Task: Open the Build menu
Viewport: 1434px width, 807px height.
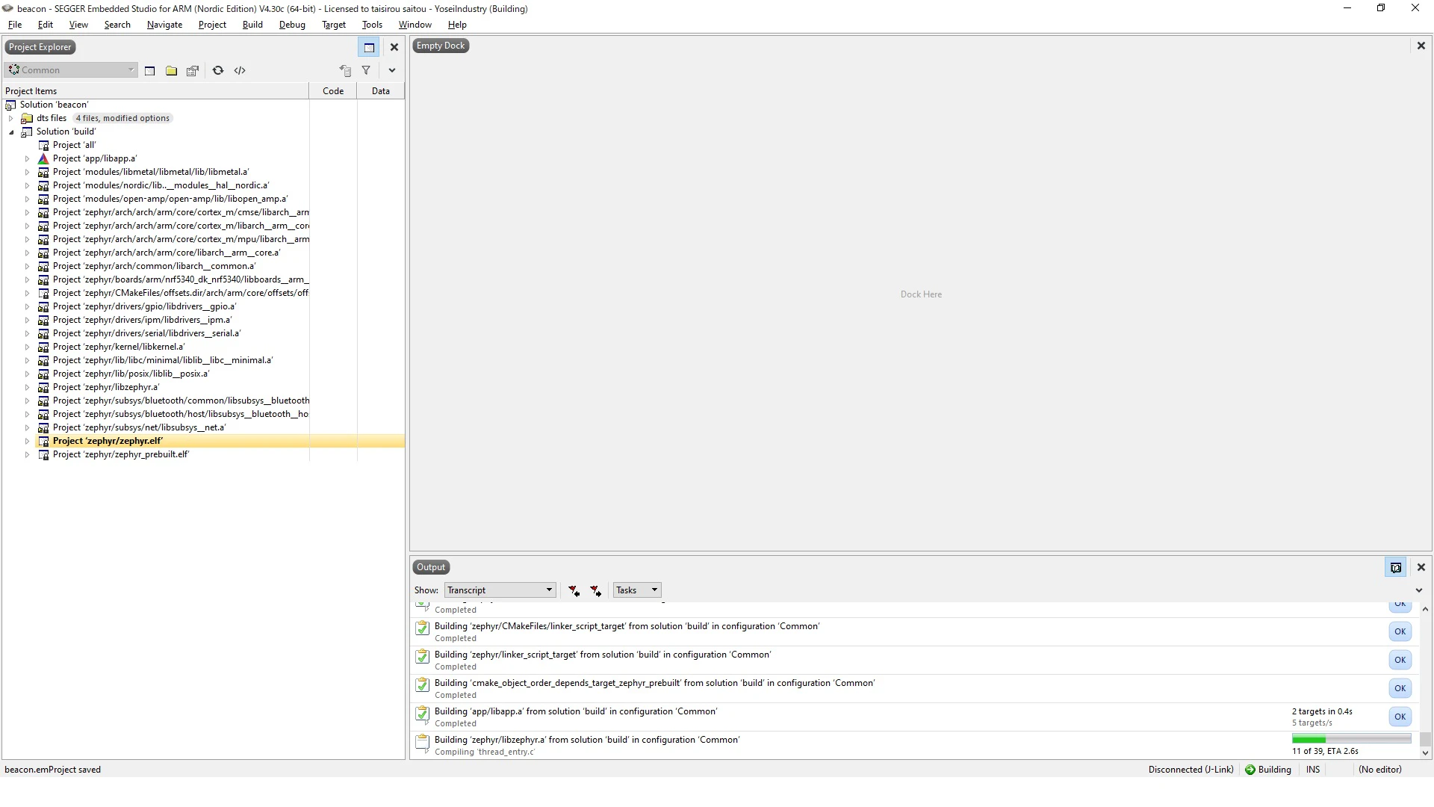Action: tap(252, 25)
